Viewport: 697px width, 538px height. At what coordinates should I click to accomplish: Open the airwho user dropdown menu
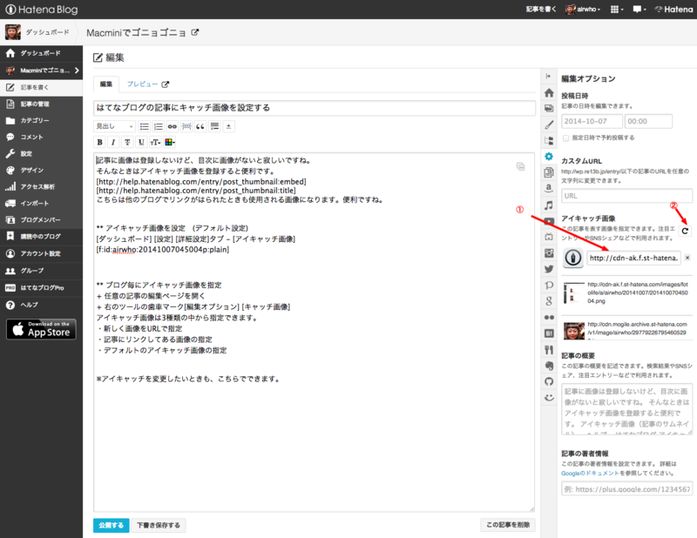point(583,10)
